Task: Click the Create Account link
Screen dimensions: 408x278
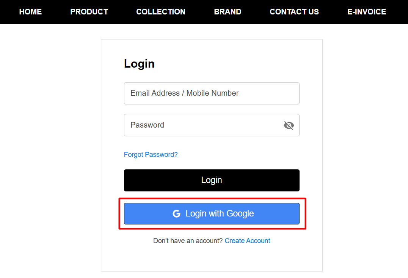Action: [x=247, y=240]
